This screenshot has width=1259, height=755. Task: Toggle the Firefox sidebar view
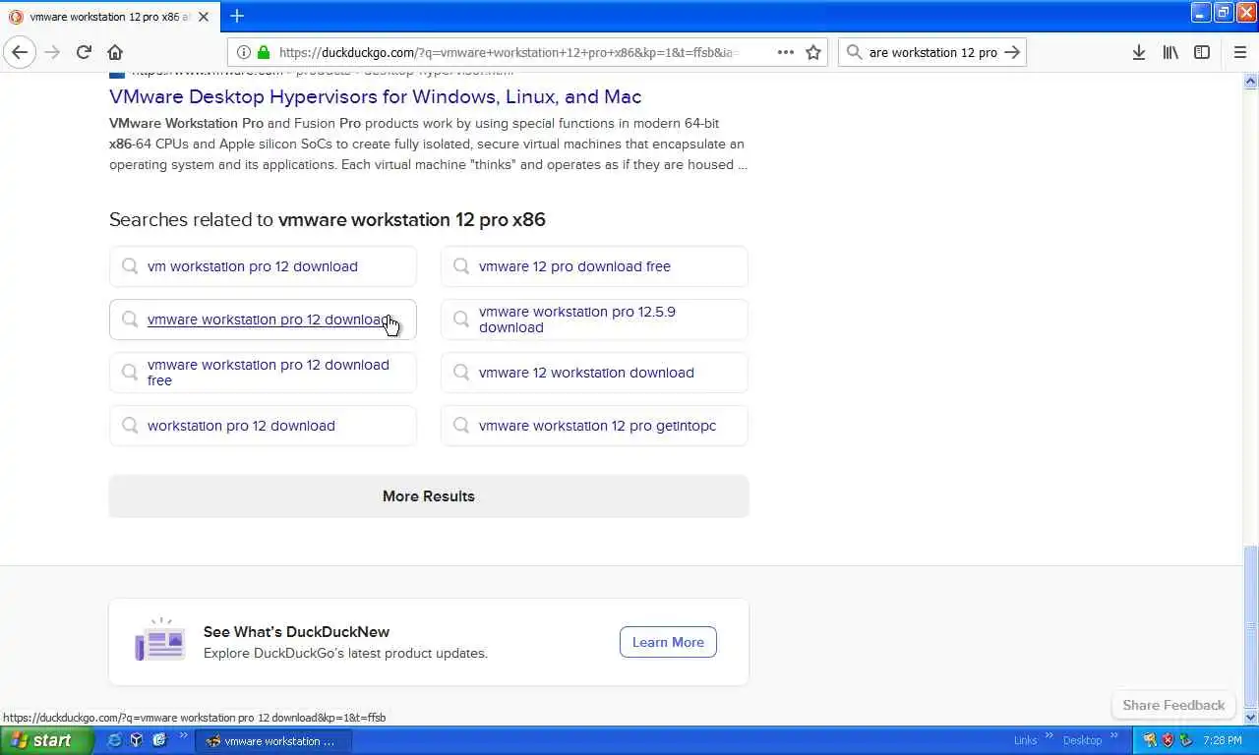pyautogui.click(x=1202, y=52)
